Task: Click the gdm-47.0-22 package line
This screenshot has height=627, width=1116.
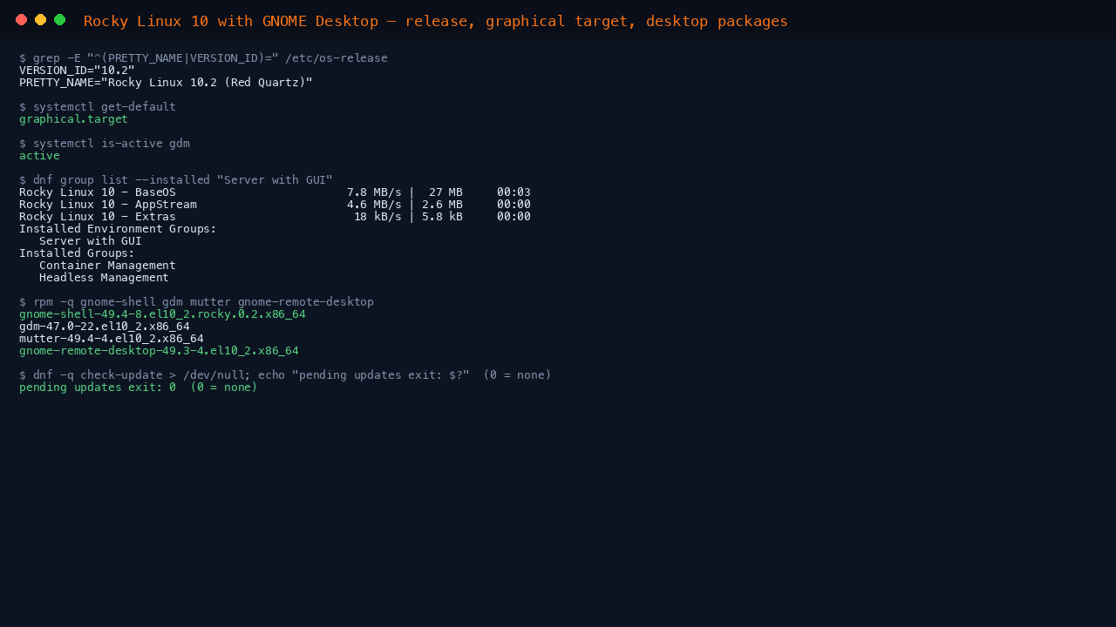Action: pos(104,327)
